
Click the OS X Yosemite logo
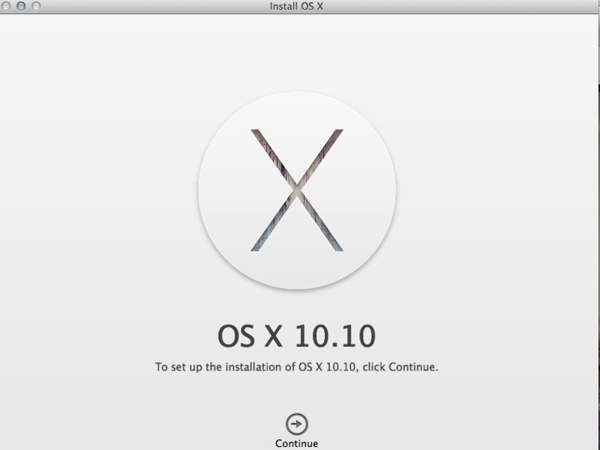297,190
